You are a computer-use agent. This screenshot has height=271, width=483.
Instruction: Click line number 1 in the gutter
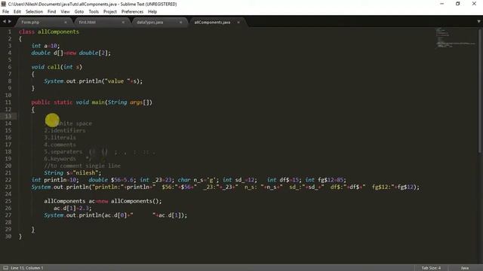(x=10, y=32)
